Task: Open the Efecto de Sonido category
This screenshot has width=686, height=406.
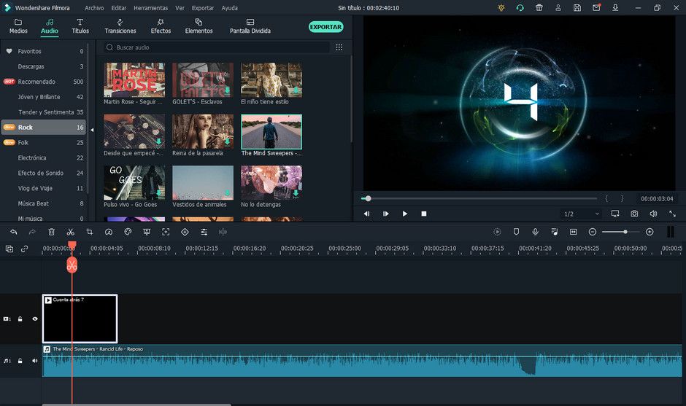Action: tap(43, 173)
